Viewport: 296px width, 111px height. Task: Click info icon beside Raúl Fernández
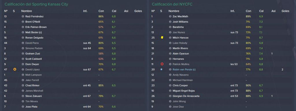click(23, 16)
